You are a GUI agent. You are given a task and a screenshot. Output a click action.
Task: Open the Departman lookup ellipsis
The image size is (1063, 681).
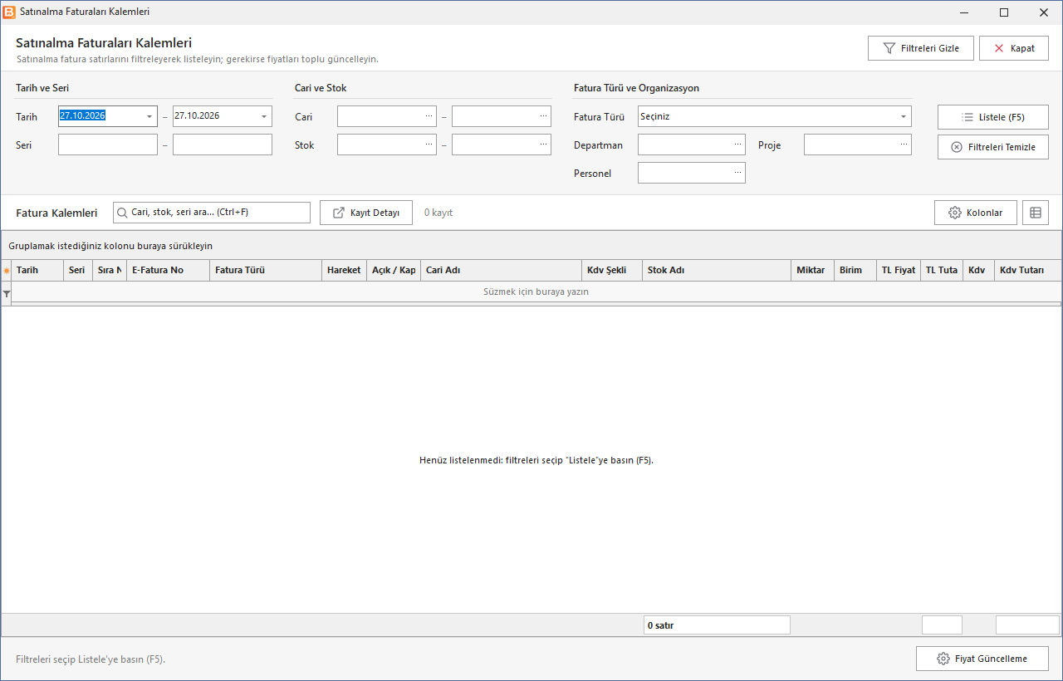(737, 145)
